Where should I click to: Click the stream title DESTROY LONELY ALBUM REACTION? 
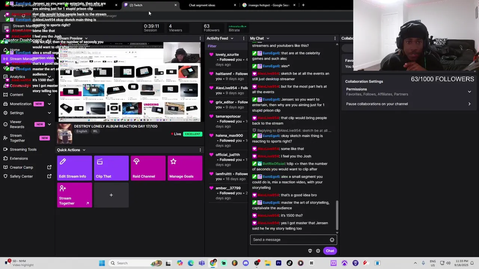click(116, 126)
